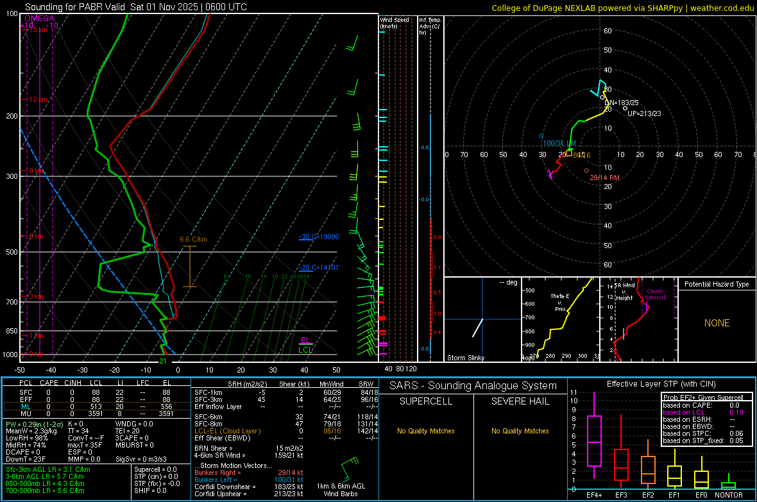Click No Quality Matches under SEVERE HAIL
This screenshot has width=757, height=502.
coord(520,431)
